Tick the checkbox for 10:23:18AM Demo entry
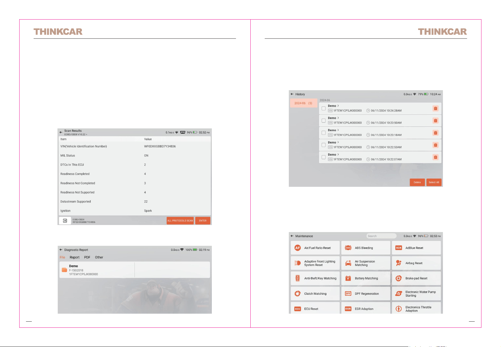Screen dimensions: 501x347 click(323, 133)
